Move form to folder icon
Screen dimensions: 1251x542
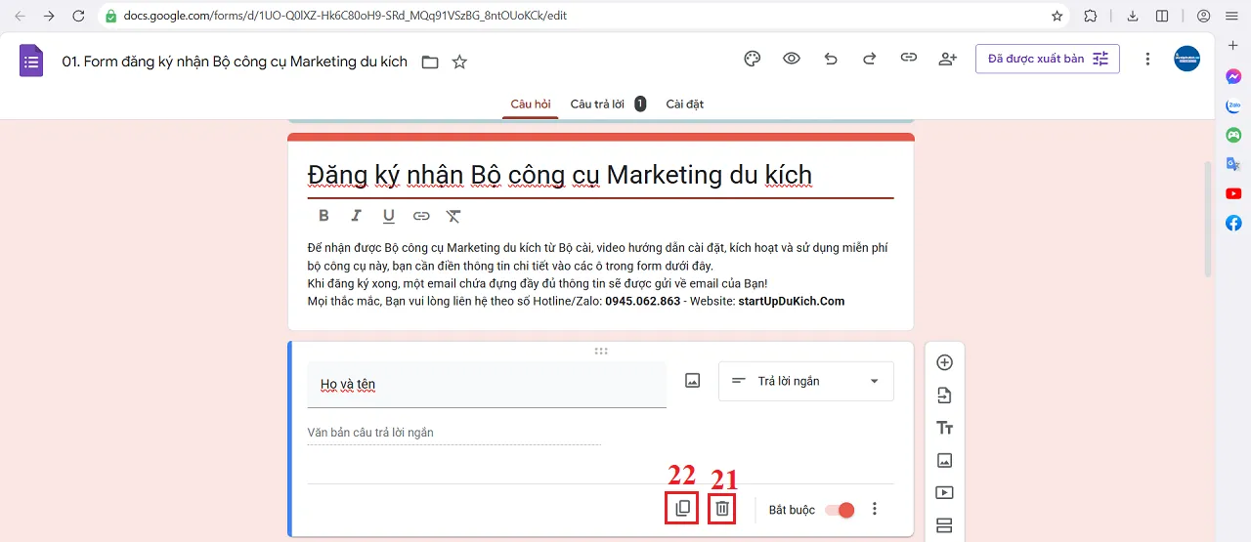tap(430, 62)
